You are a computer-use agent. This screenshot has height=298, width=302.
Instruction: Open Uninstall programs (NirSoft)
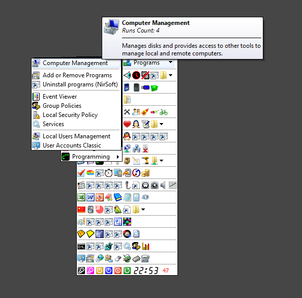pos(76,84)
